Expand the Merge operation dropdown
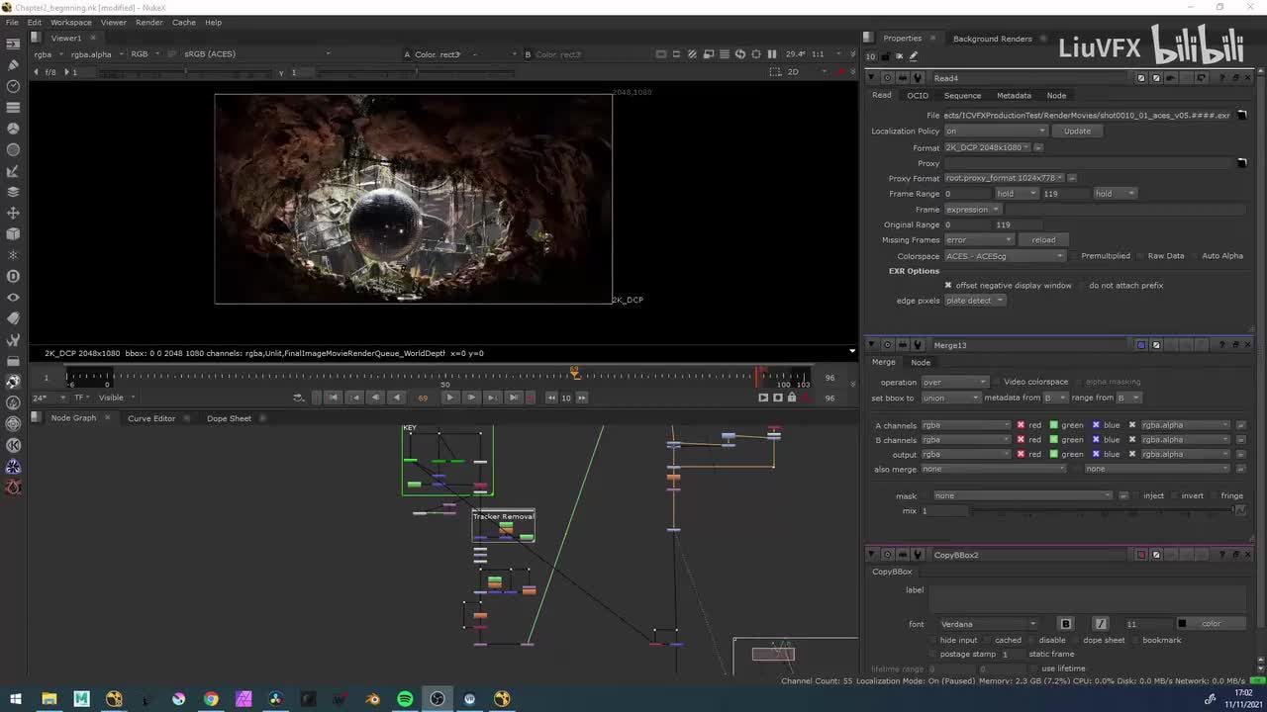The image size is (1267, 712). (954, 382)
